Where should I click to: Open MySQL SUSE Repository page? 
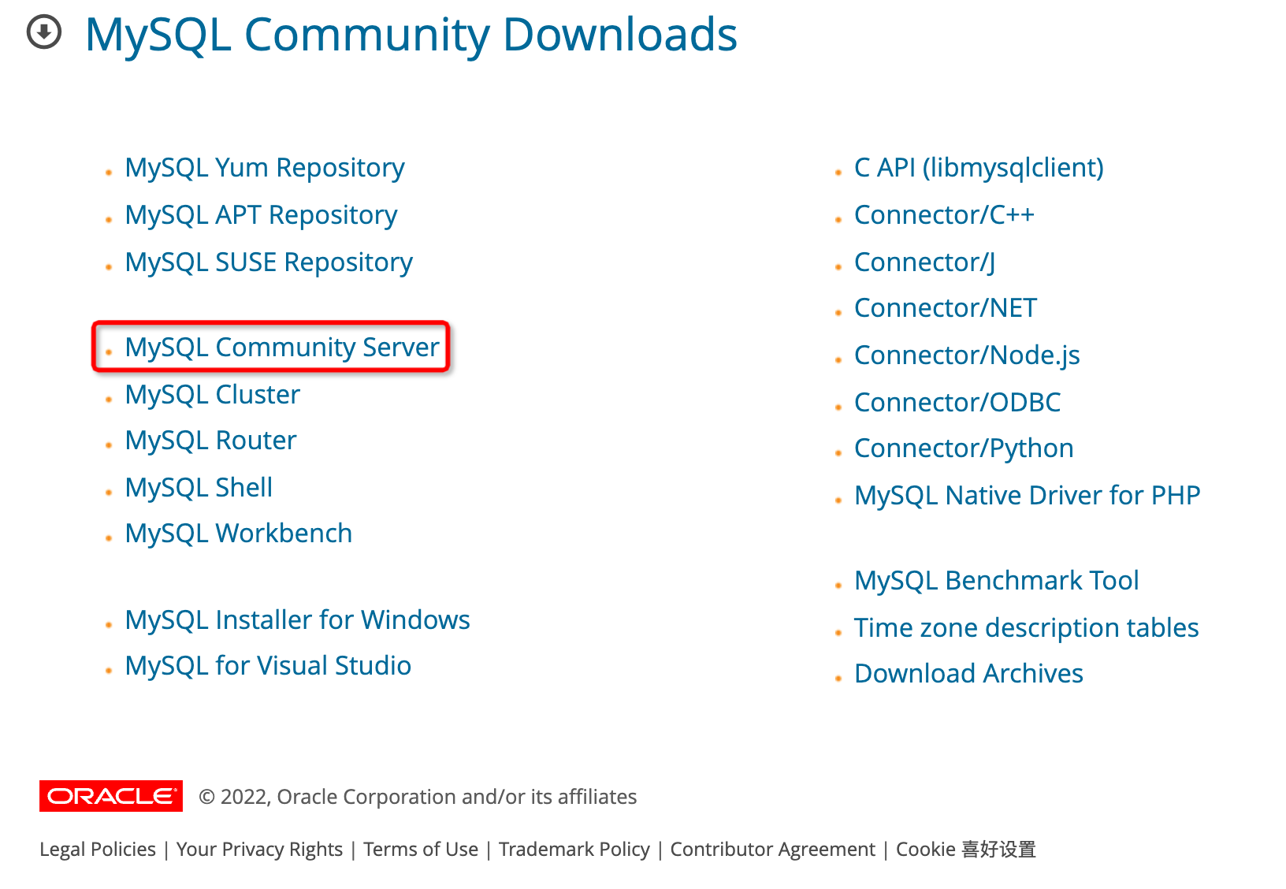[x=269, y=262]
